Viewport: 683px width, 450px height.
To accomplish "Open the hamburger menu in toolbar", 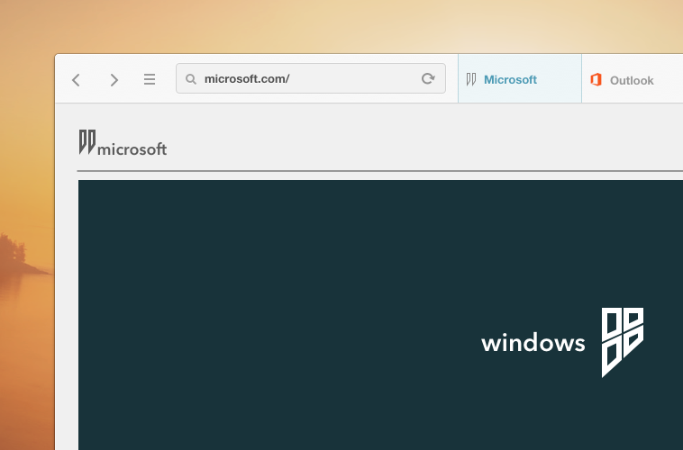I will pos(150,79).
